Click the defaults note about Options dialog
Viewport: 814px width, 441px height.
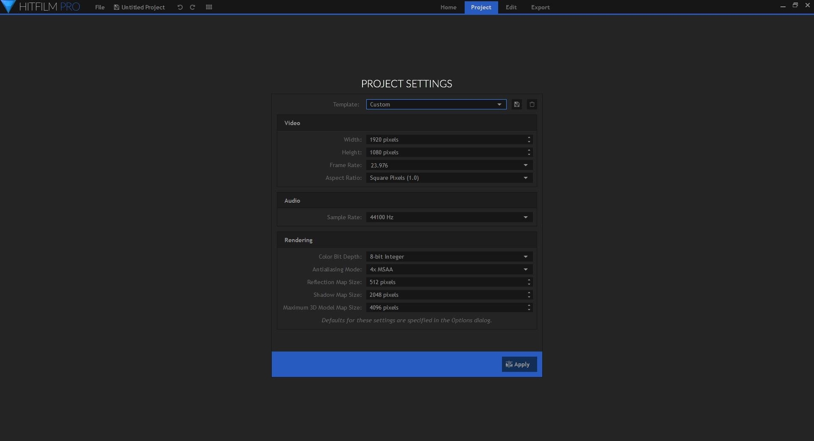pyautogui.click(x=407, y=320)
